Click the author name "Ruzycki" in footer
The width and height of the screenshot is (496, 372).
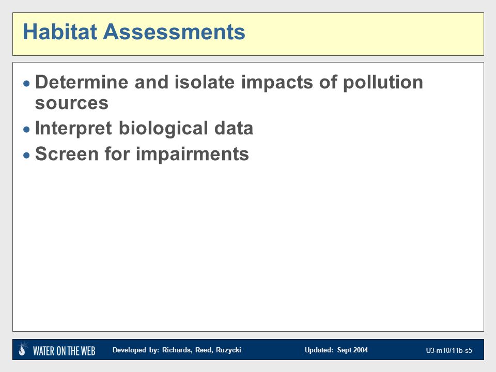point(228,350)
